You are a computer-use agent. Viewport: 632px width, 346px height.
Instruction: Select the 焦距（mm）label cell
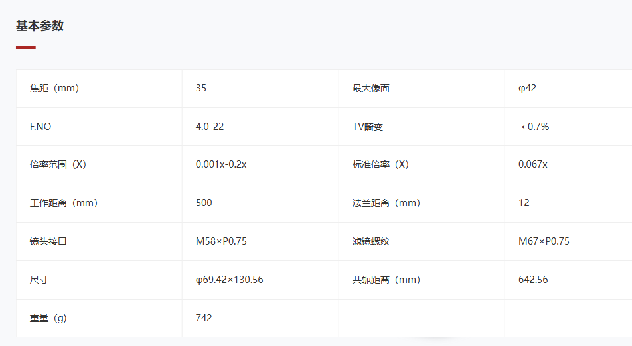[99, 88]
